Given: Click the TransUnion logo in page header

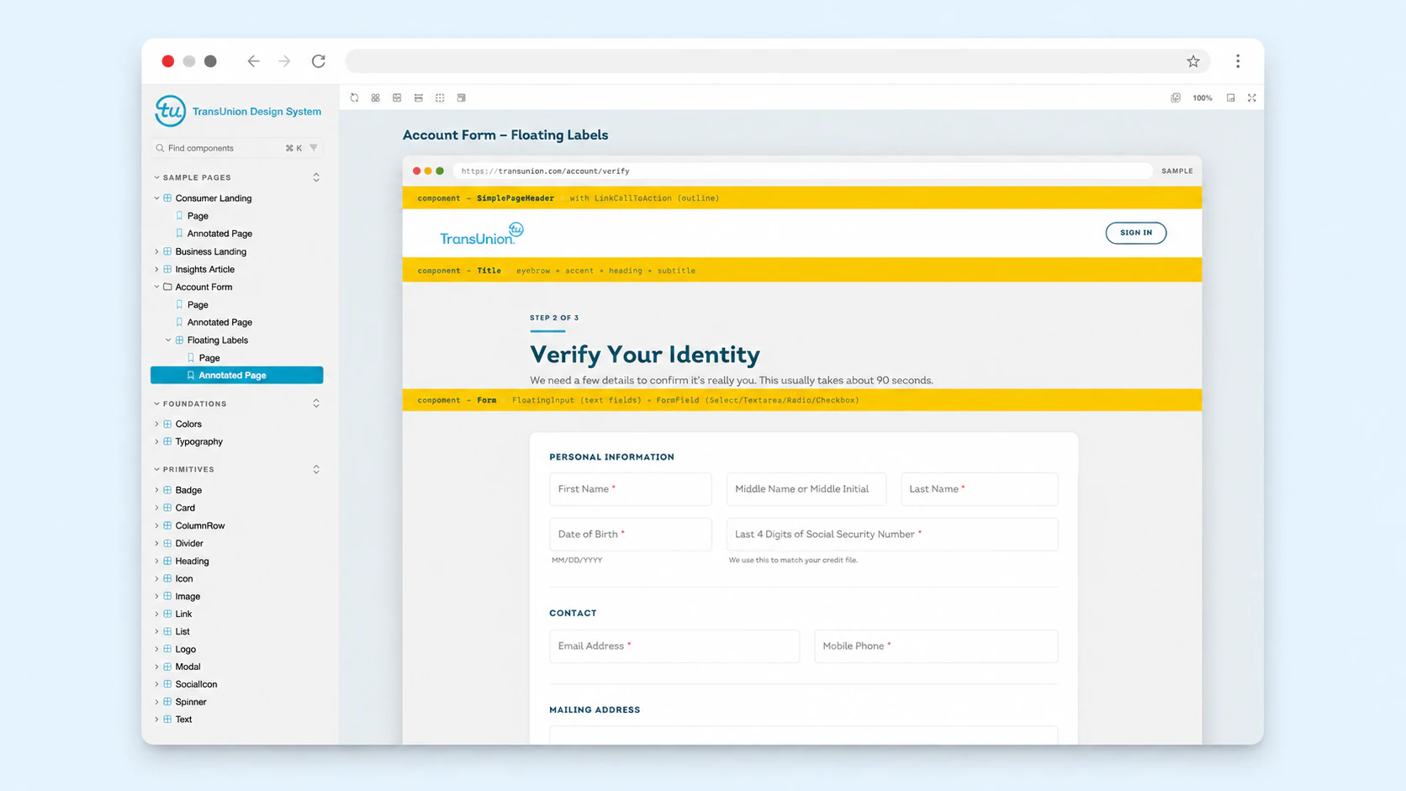Looking at the screenshot, I should click(482, 234).
